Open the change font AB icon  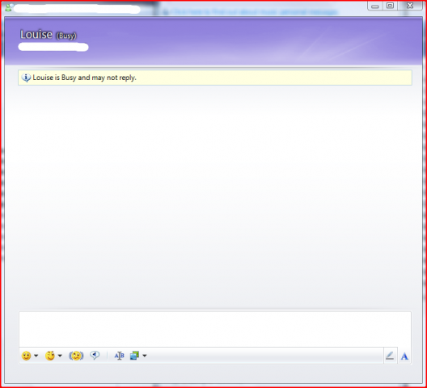pyautogui.click(x=119, y=356)
